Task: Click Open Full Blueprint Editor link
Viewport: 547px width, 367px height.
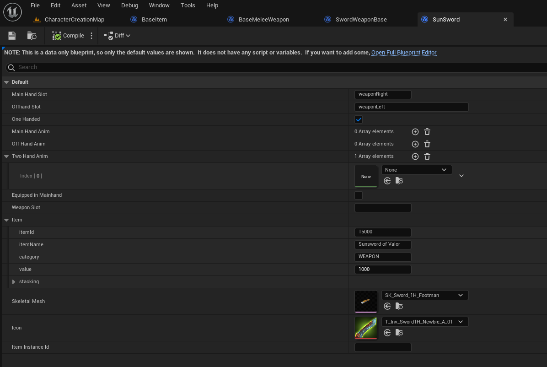Action: pyautogui.click(x=404, y=52)
